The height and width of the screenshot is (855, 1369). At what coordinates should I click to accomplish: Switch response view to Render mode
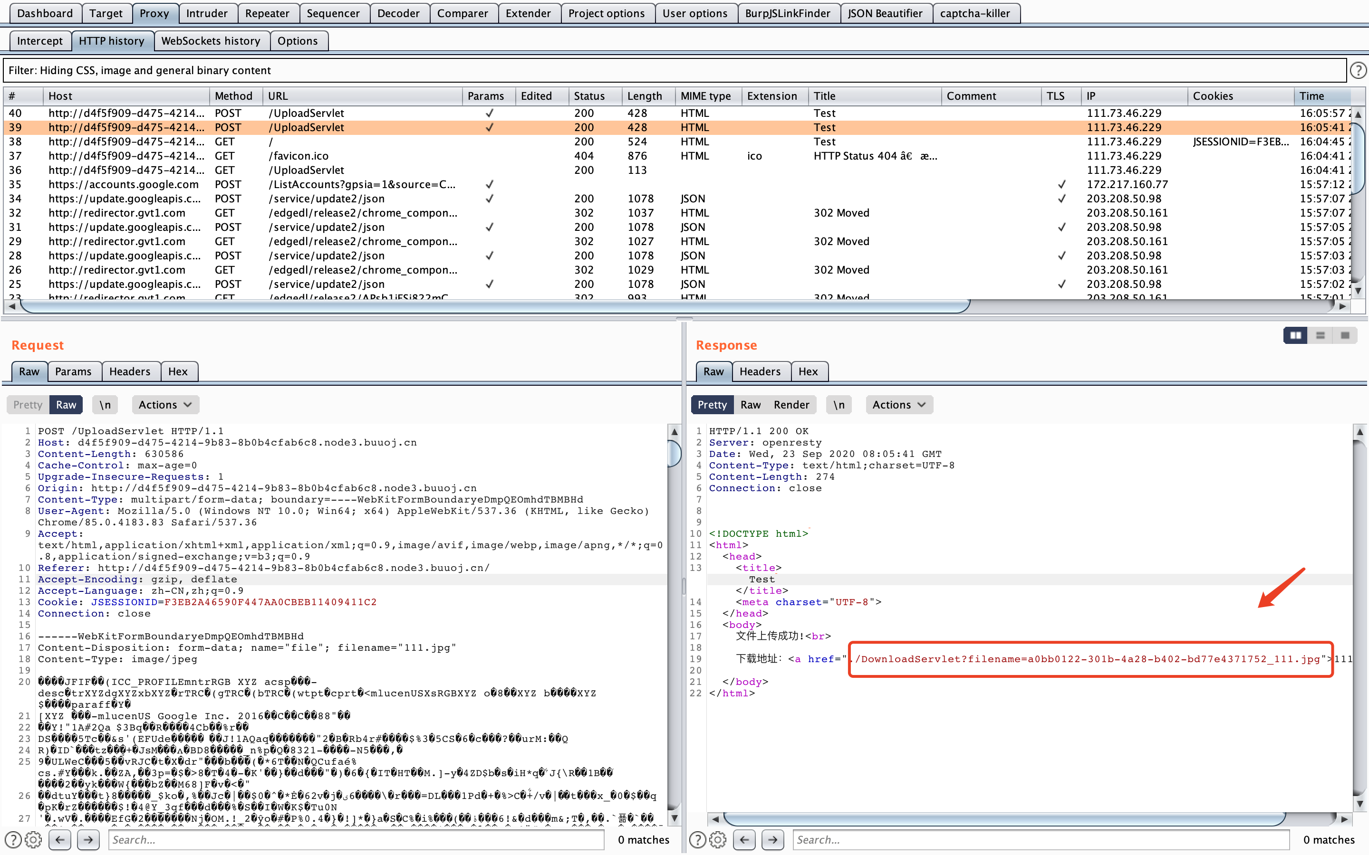[x=791, y=405]
